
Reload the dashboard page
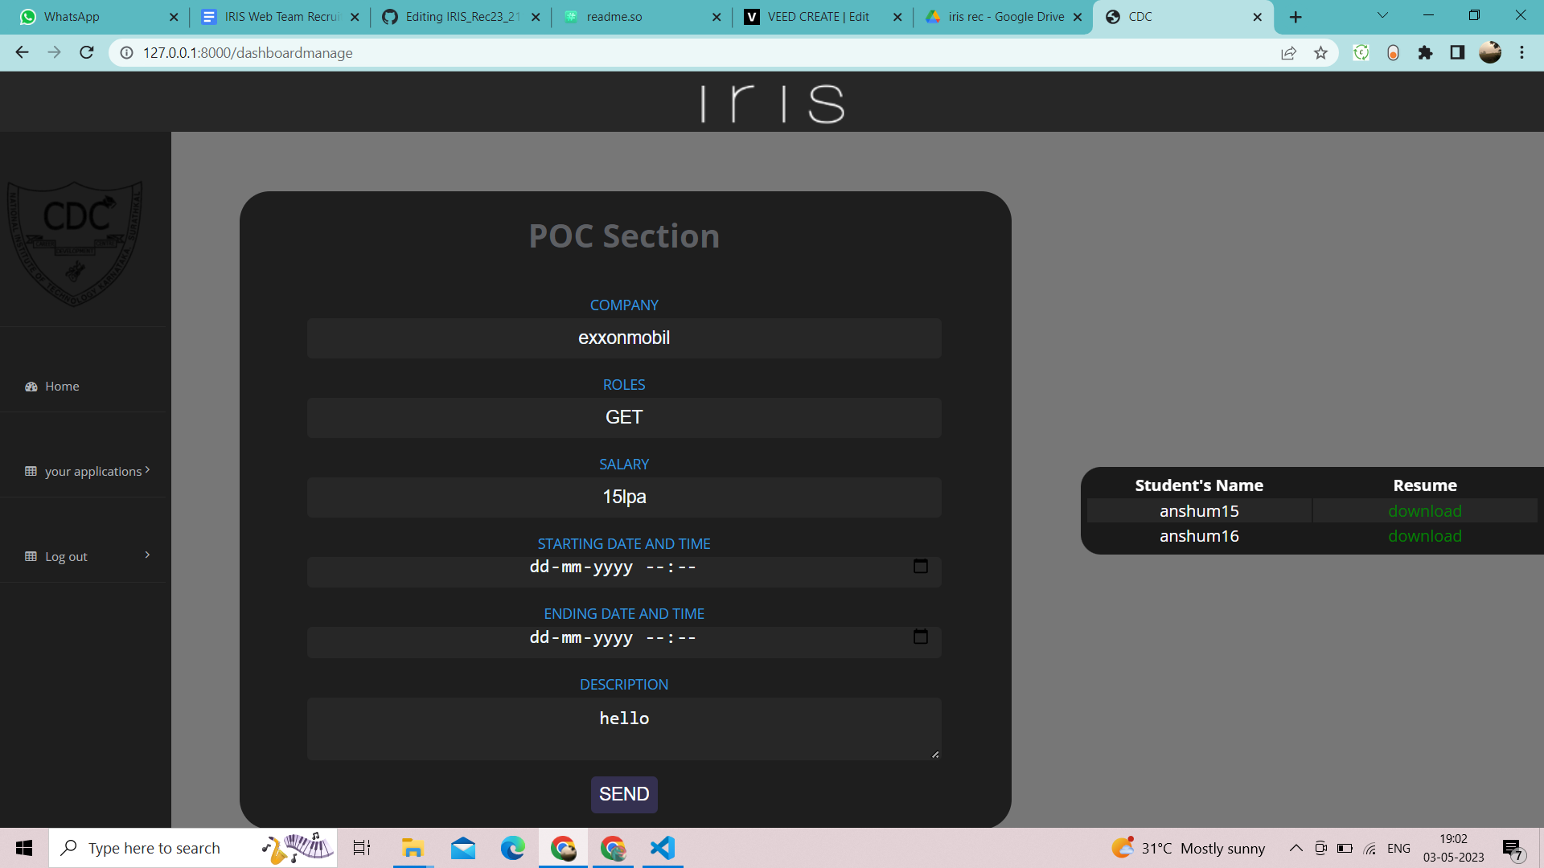click(87, 53)
